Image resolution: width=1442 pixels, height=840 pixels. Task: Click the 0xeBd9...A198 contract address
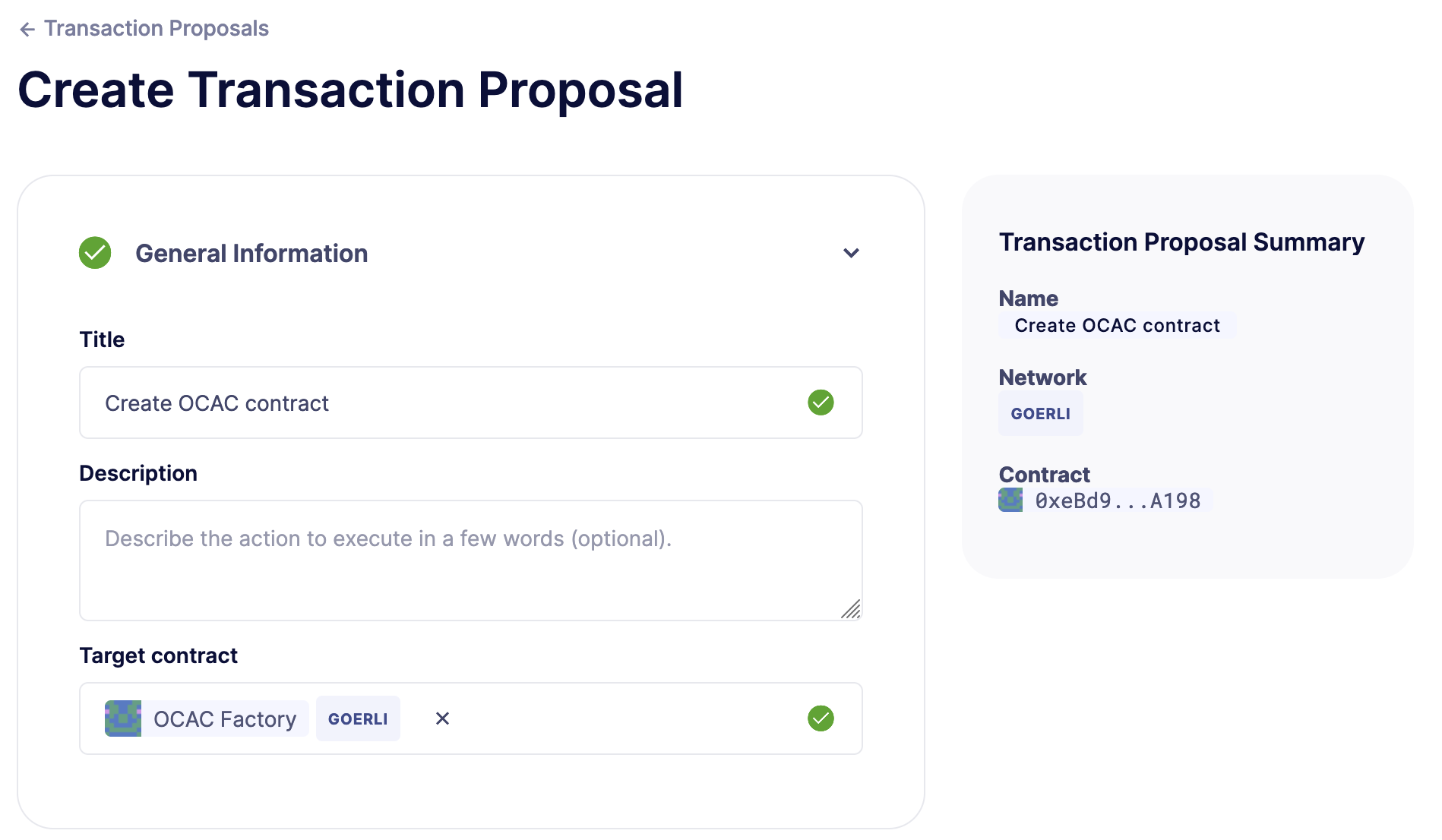(1117, 500)
